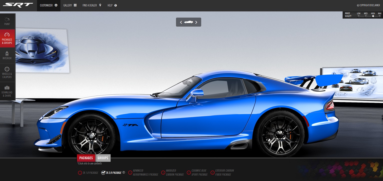Switch to the Groups tab
Screen dimensions: 383x181
[x=103, y=158]
